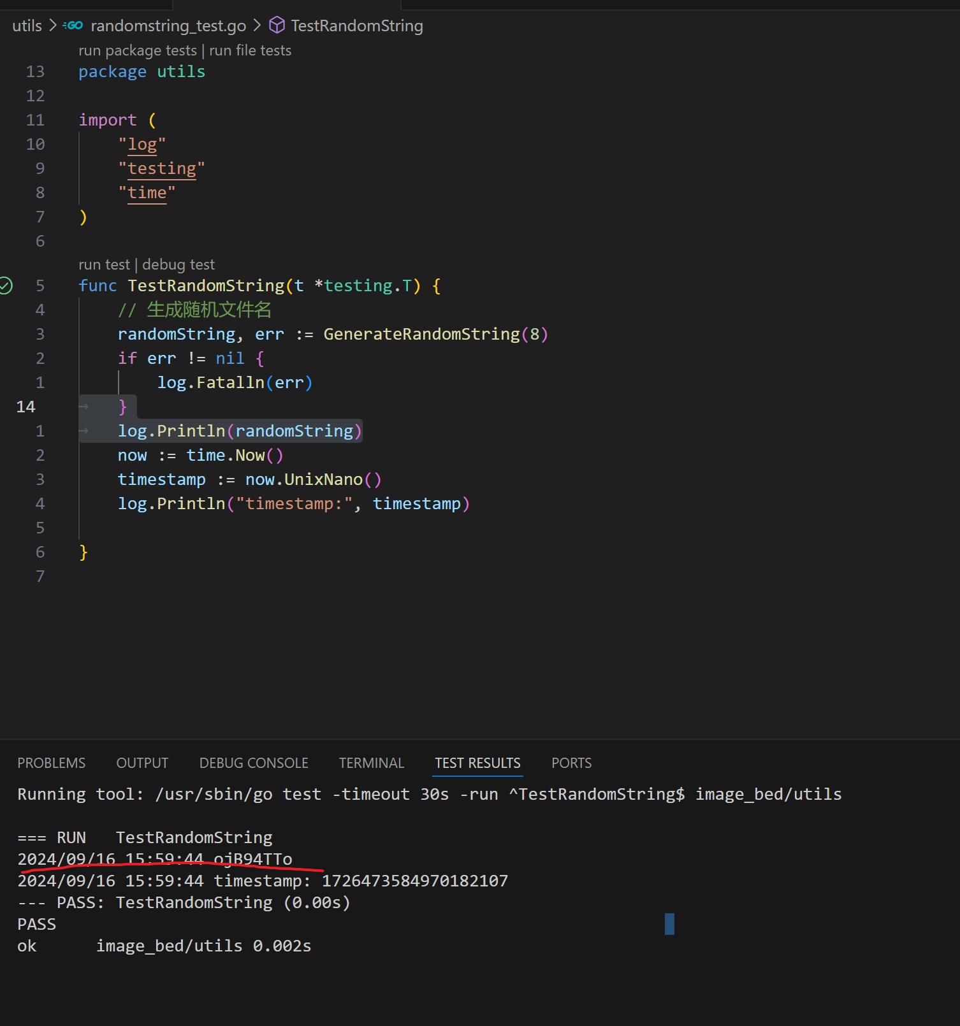Open the utils folder breadcrumb

[x=27, y=25]
